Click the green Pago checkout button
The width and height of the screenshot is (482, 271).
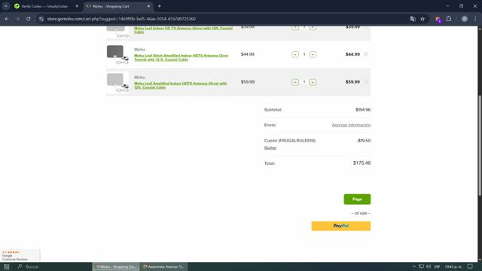357,199
